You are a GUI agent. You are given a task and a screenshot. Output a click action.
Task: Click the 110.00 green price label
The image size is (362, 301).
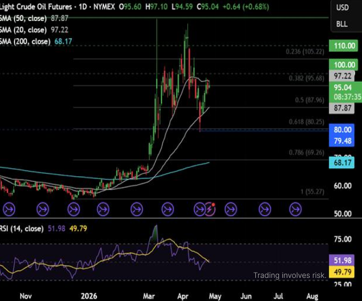[343, 46]
